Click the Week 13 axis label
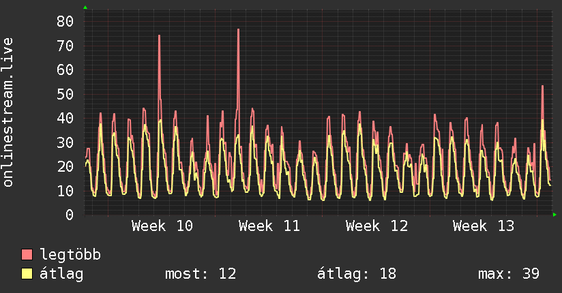 coord(484,226)
